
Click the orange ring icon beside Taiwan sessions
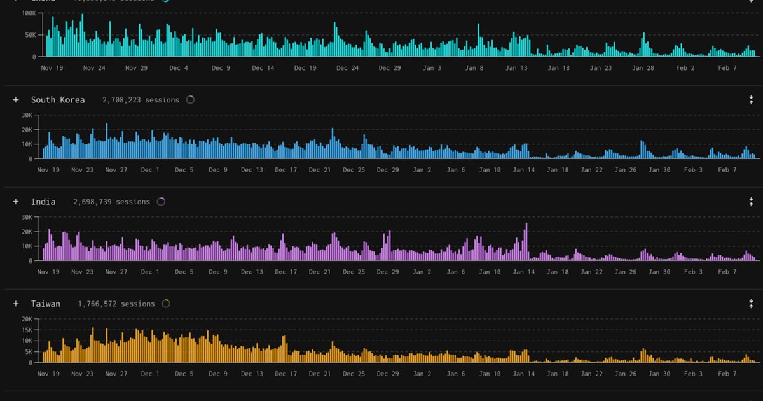pyautogui.click(x=166, y=304)
